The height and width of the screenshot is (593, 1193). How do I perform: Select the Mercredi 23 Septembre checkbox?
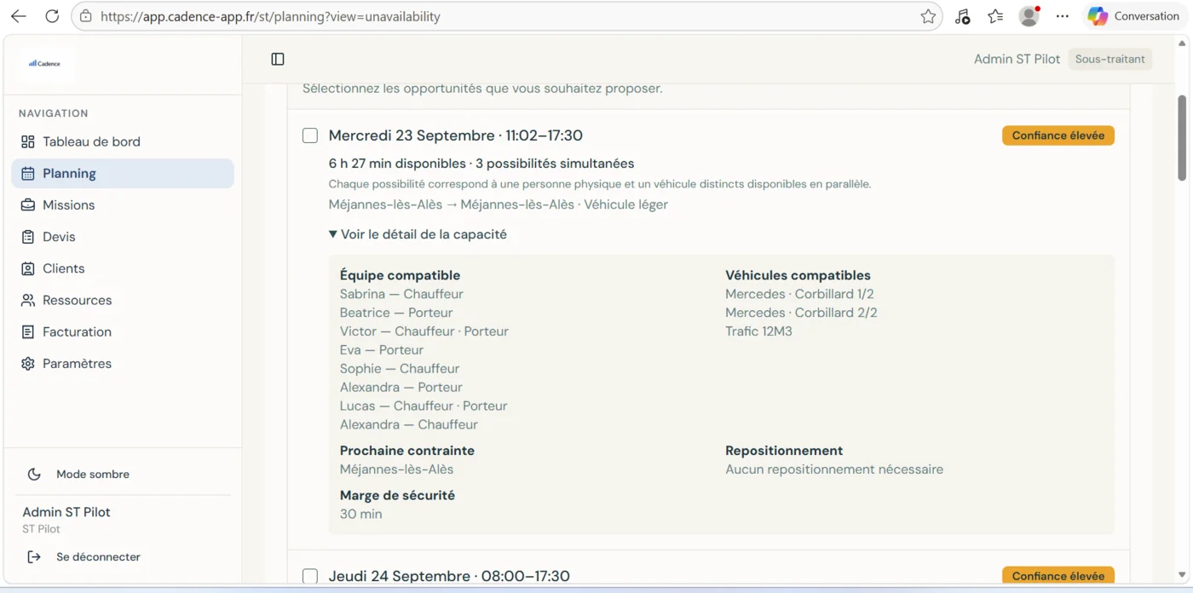coord(310,135)
